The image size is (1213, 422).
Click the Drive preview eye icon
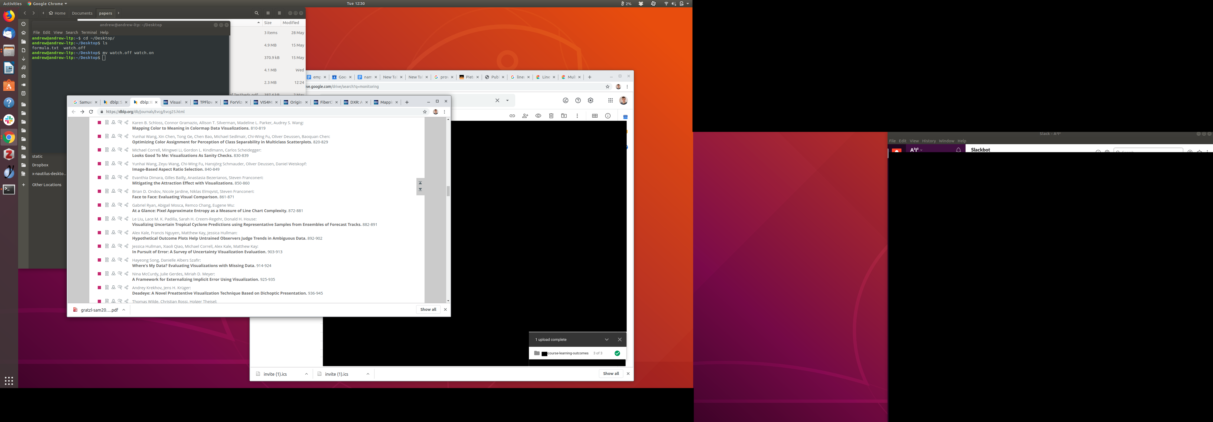coord(538,116)
